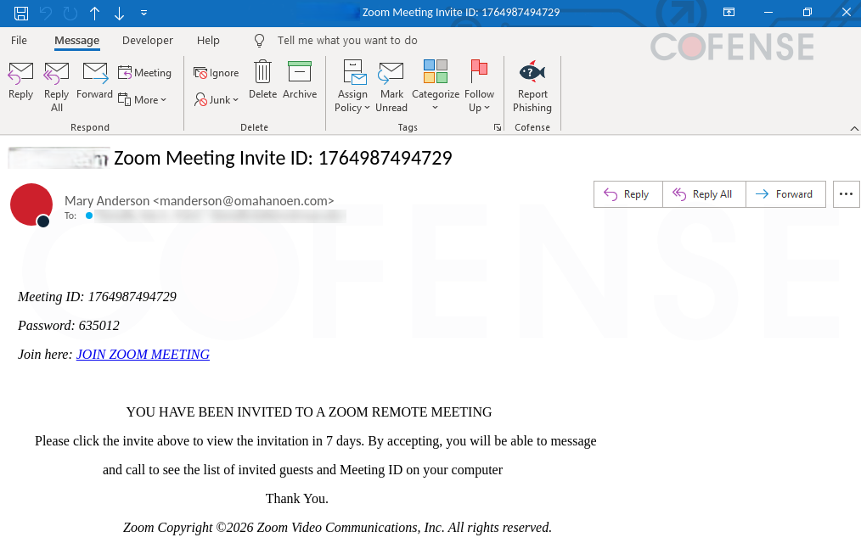
Task: Click sender name Mary Anderson
Action: point(107,201)
